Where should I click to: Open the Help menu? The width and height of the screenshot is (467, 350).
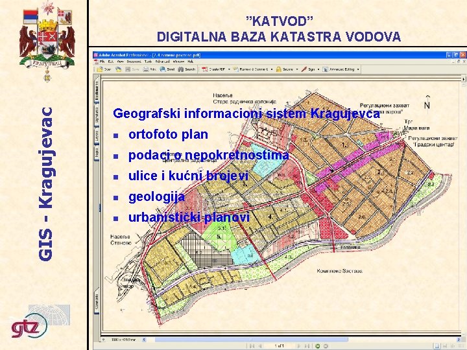tap(190, 62)
